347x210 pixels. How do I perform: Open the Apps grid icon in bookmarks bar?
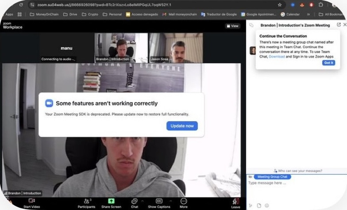point(19,14)
